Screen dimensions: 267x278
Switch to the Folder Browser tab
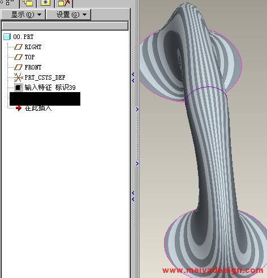point(28,3)
